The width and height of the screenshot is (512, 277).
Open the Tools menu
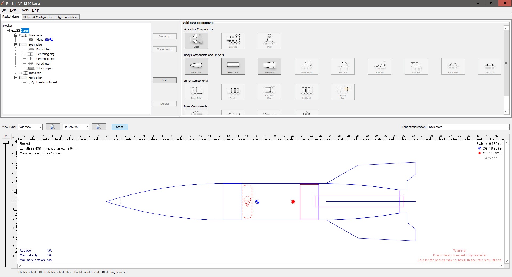[24, 10]
